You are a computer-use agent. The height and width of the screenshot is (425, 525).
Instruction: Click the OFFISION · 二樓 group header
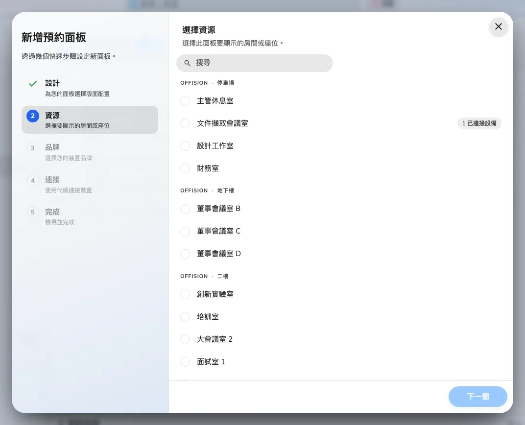click(204, 276)
